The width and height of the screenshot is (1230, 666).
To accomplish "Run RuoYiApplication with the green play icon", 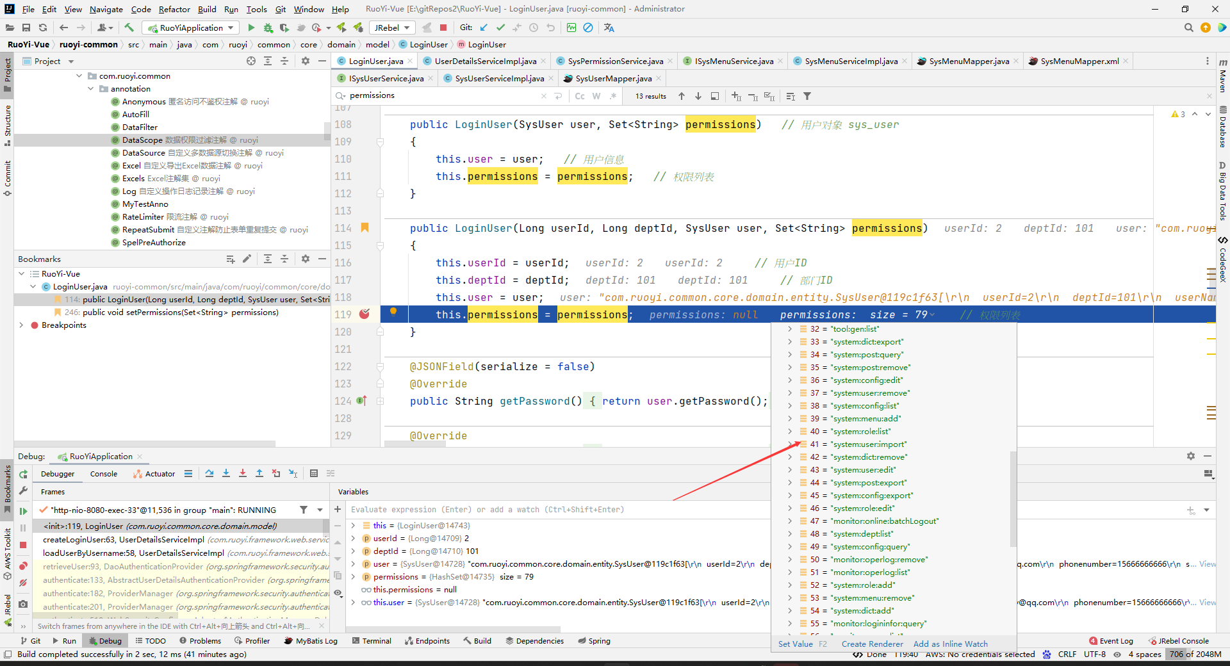I will pos(251,28).
